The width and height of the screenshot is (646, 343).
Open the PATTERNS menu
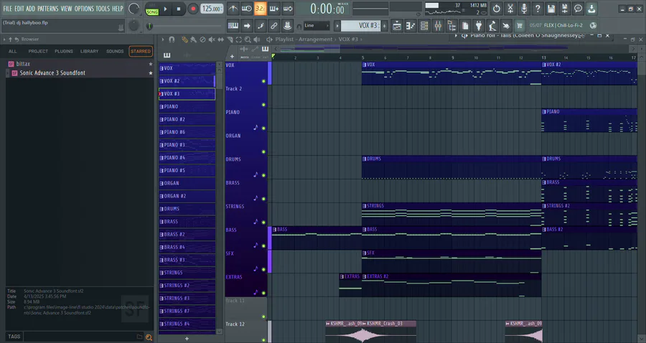click(48, 9)
